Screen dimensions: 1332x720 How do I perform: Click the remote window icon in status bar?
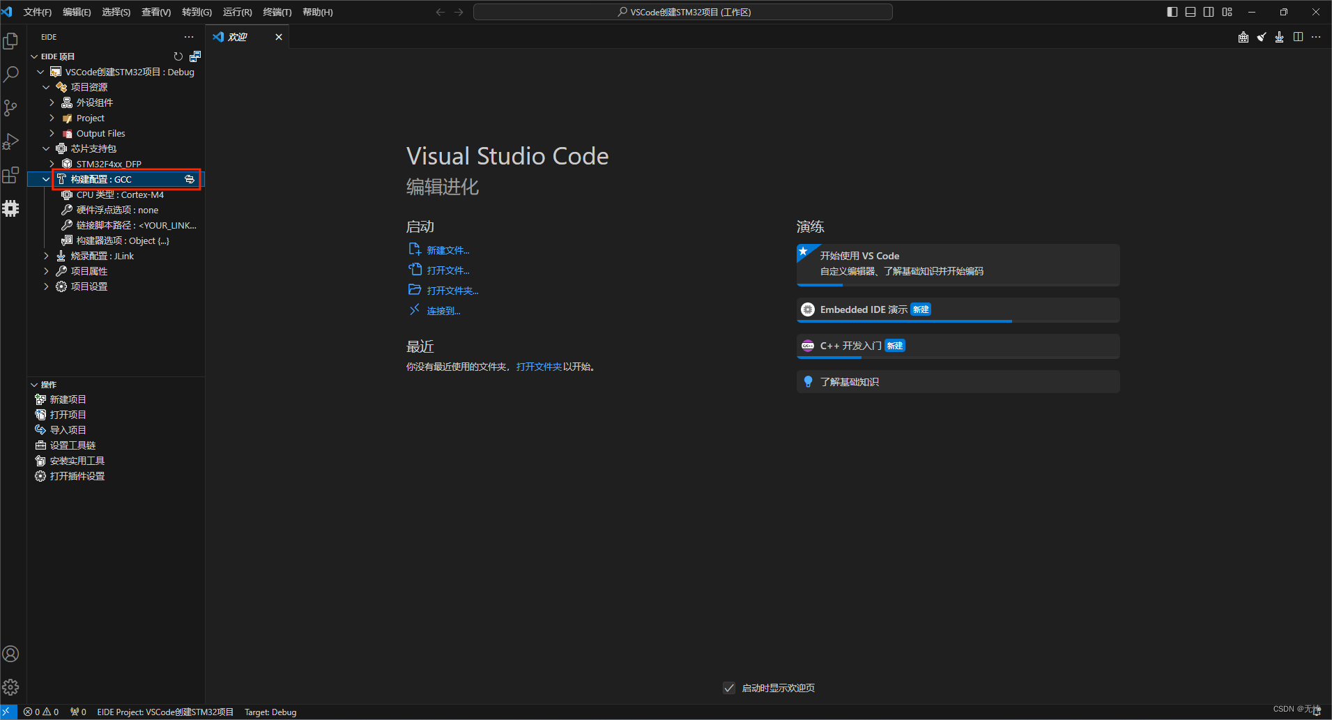pos(8,712)
